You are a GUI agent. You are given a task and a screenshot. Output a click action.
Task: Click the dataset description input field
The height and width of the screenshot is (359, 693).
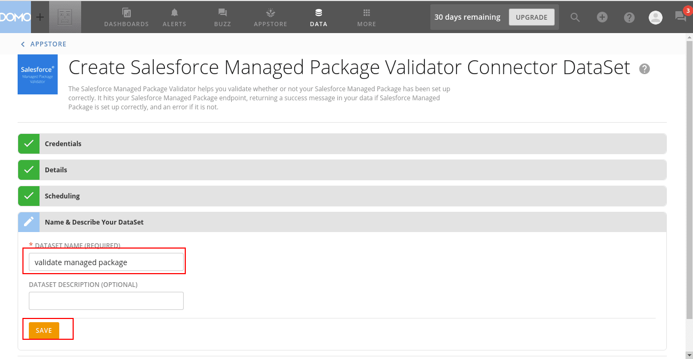106,301
